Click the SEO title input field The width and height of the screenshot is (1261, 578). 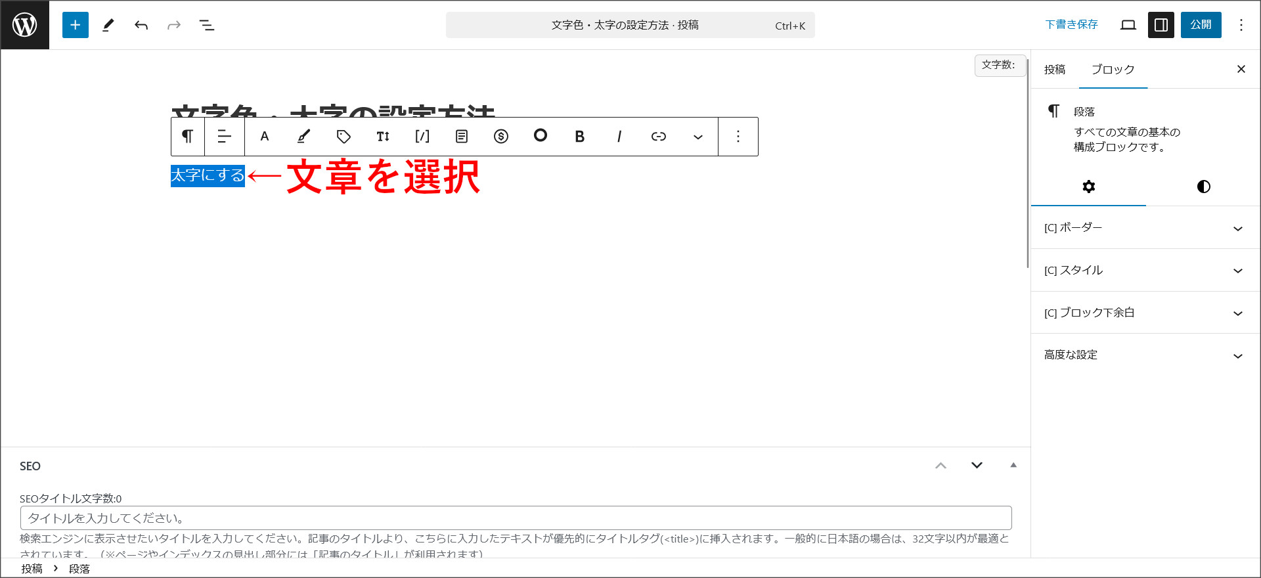coord(516,518)
